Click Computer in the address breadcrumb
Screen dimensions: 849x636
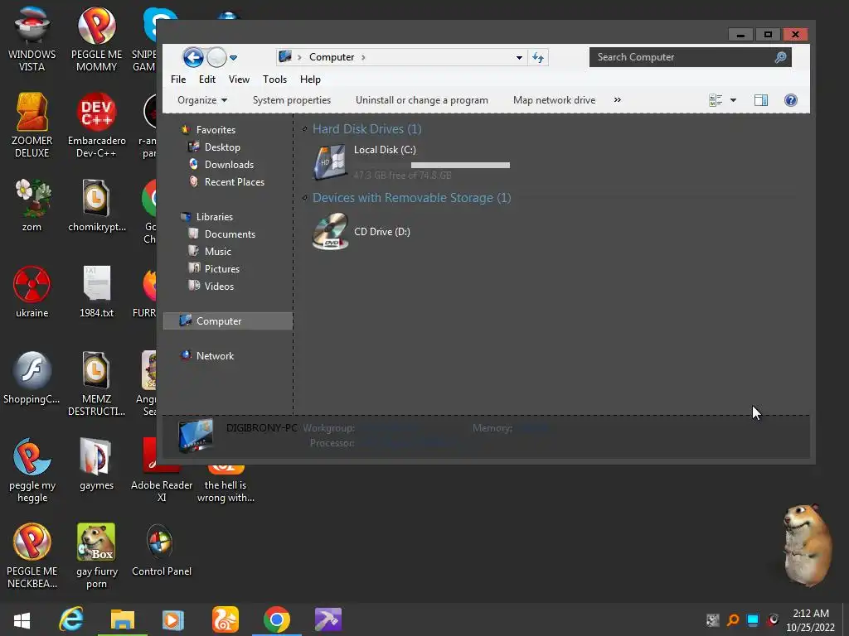(332, 57)
